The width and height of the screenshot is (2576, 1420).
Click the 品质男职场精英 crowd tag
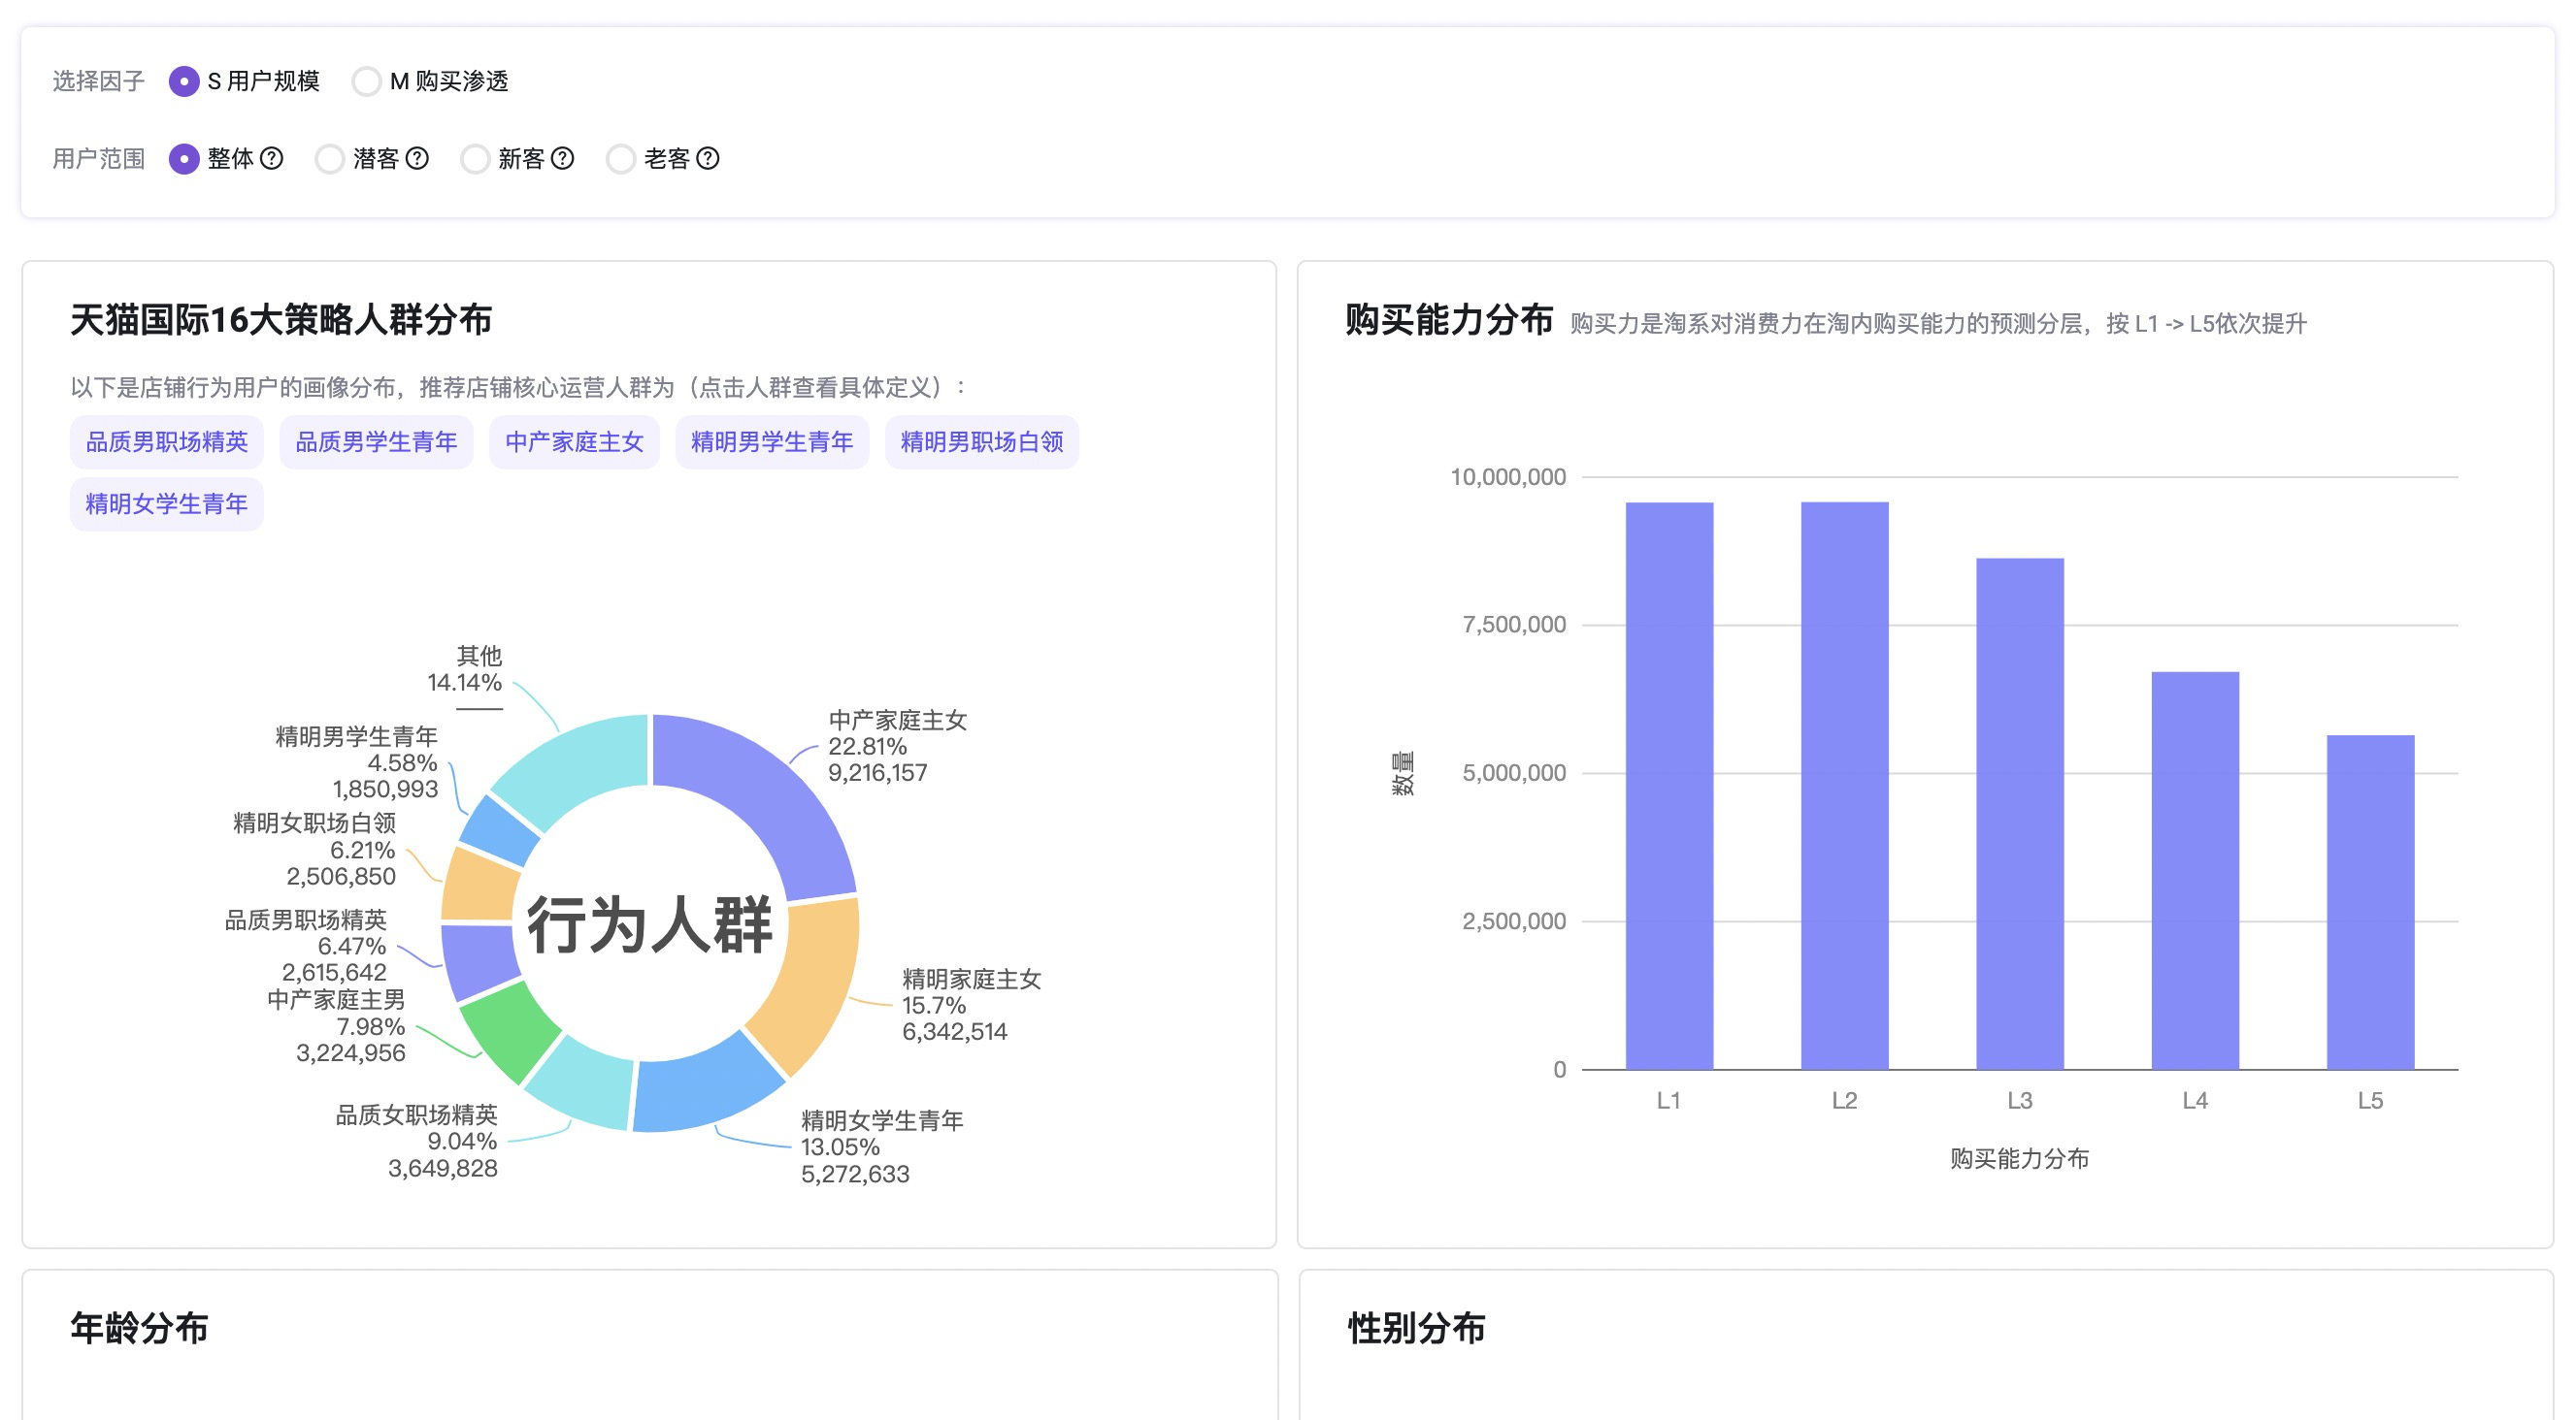click(167, 441)
